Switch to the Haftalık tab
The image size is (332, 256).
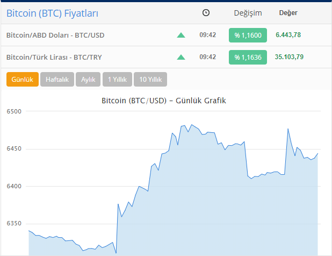tap(57, 79)
